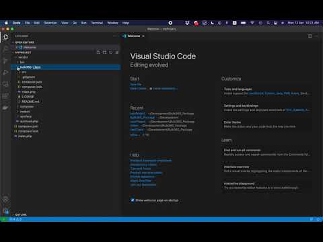Open Printable keyboard cheatsheet link
323x242 pixels.
coord(151,161)
